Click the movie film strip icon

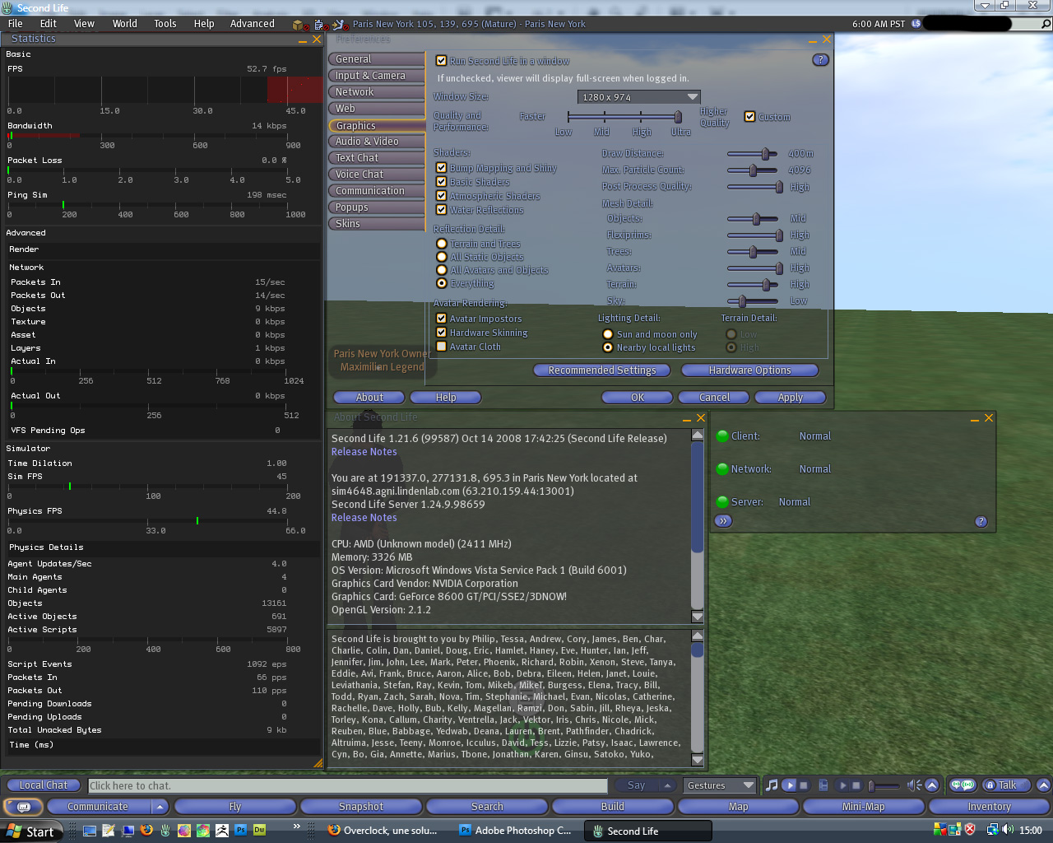[x=823, y=785]
